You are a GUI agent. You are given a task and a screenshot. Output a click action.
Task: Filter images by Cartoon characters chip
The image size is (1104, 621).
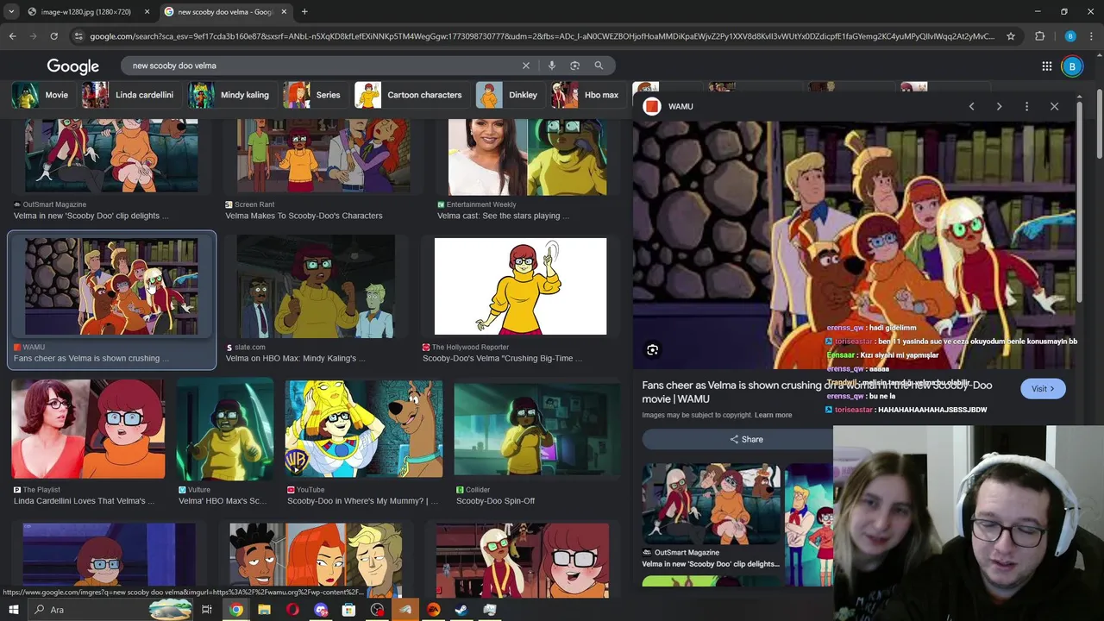click(x=410, y=95)
